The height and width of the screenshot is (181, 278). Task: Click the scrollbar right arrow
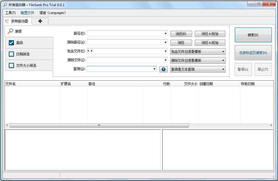coord(271,125)
